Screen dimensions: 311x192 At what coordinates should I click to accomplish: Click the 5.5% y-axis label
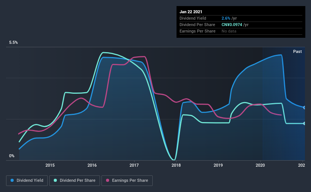click(x=13, y=43)
